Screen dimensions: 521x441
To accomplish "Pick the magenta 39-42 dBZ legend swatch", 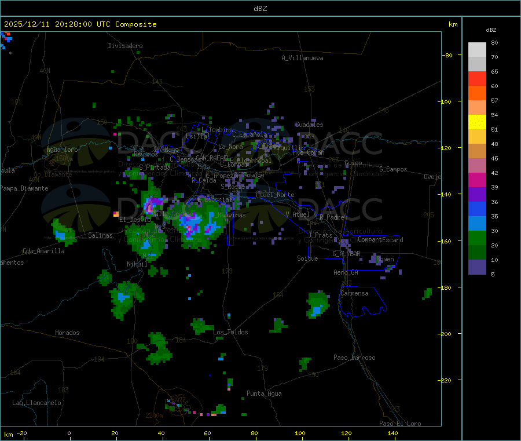I will (477, 180).
